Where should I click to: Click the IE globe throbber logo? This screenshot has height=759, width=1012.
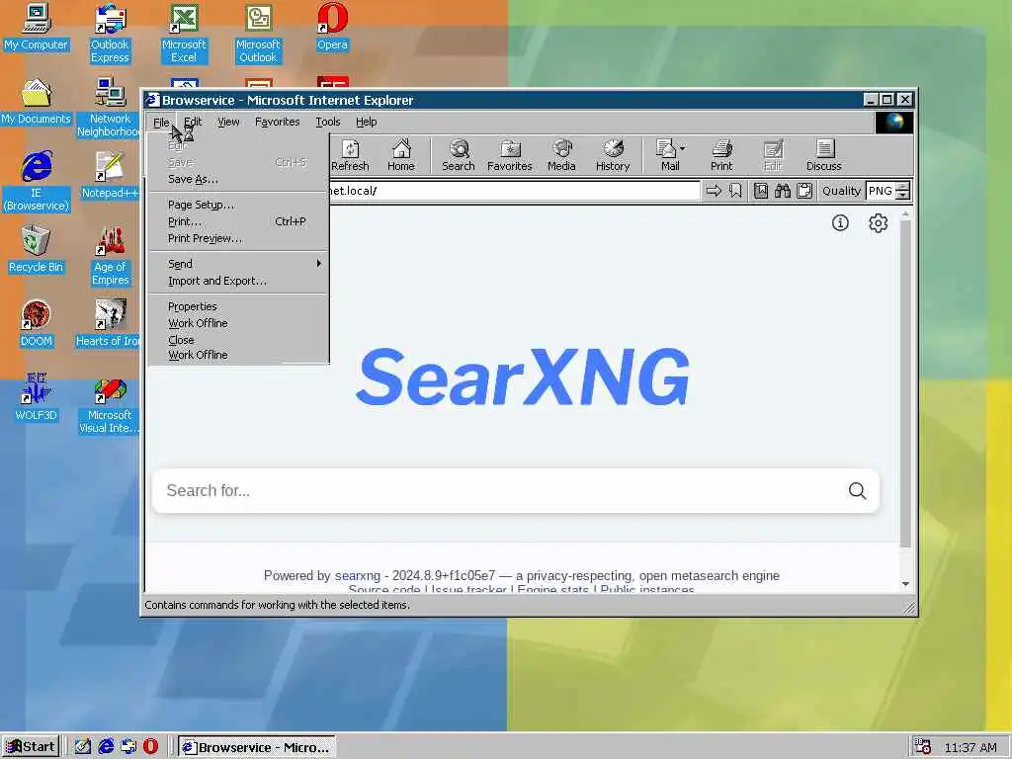[893, 122]
